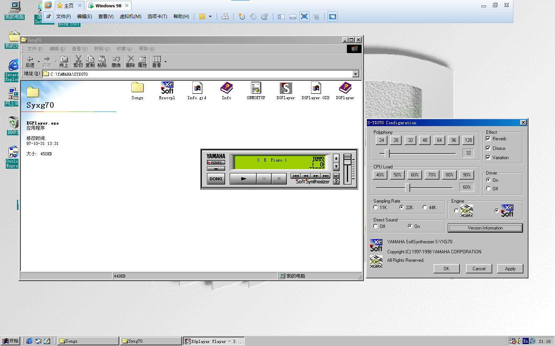Image resolution: width=555 pixels, height=346 pixels.
Task: Open the 文件(F) menu in Syxg70 window
Action: (x=35, y=49)
